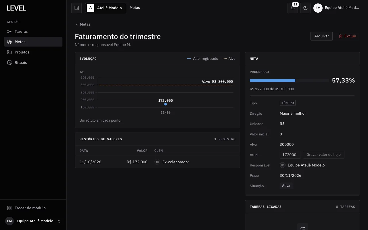
Task: Click the Ativa status badge
Action: [x=286, y=186]
